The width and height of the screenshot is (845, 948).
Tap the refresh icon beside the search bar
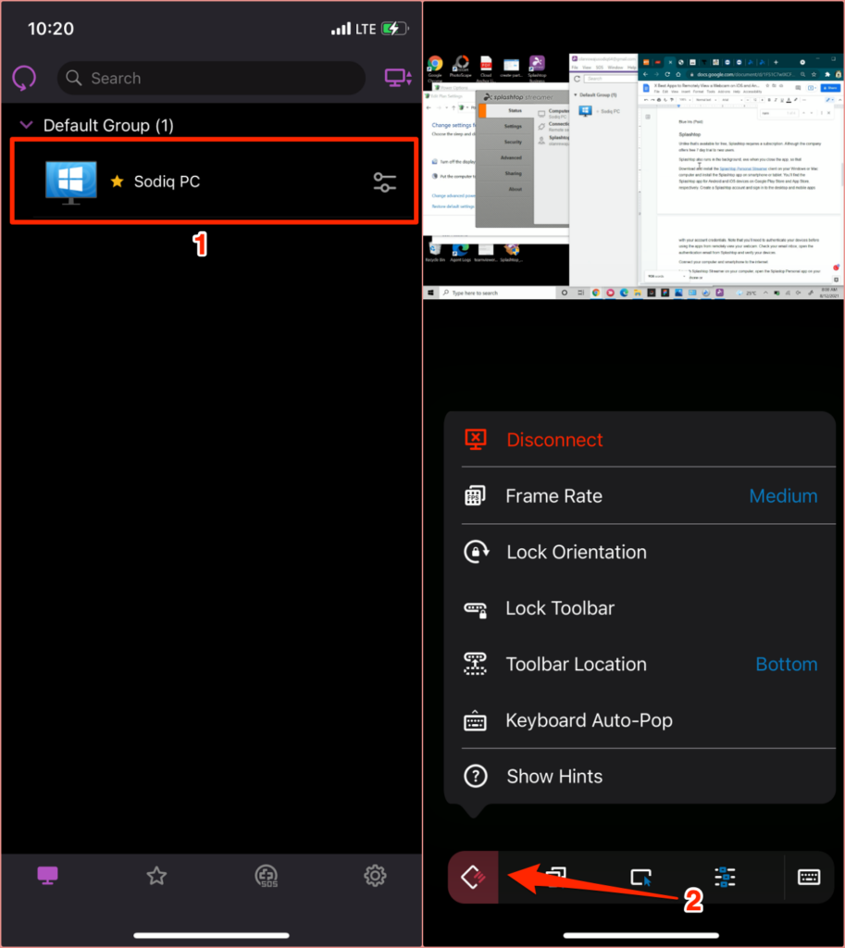pyautogui.click(x=25, y=77)
